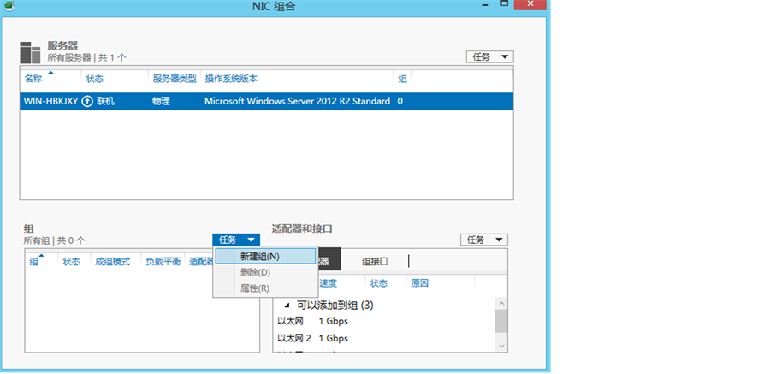Click the online status arrow icon

point(87,101)
